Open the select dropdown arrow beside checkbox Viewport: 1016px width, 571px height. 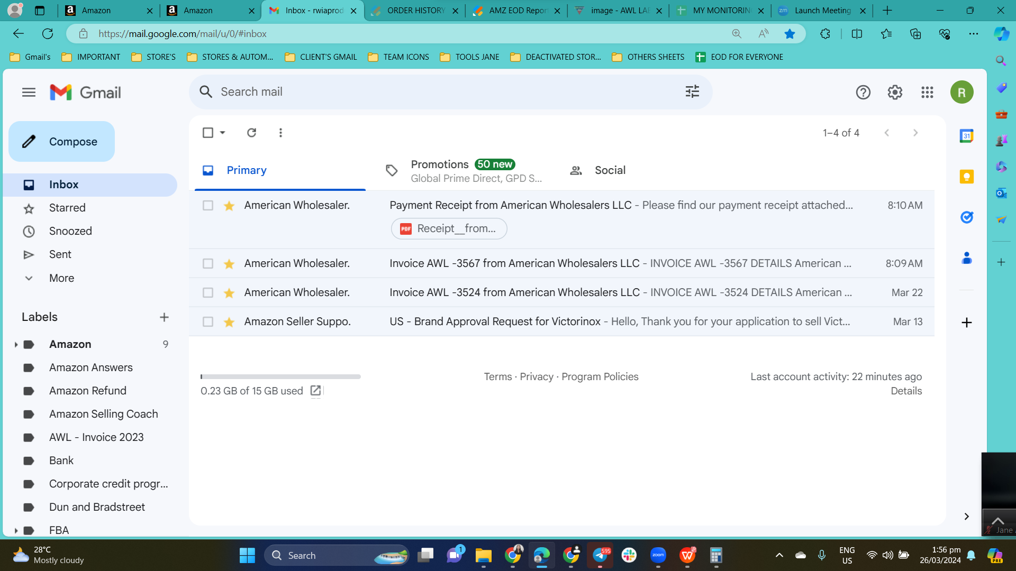(x=223, y=133)
